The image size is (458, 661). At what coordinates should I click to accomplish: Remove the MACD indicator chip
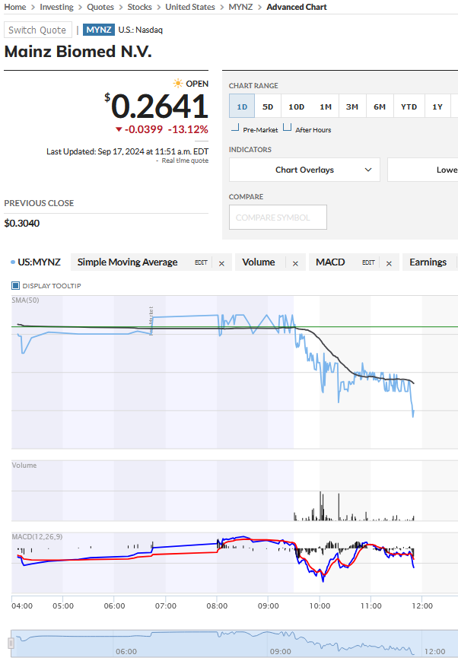[x=389, y=263]
